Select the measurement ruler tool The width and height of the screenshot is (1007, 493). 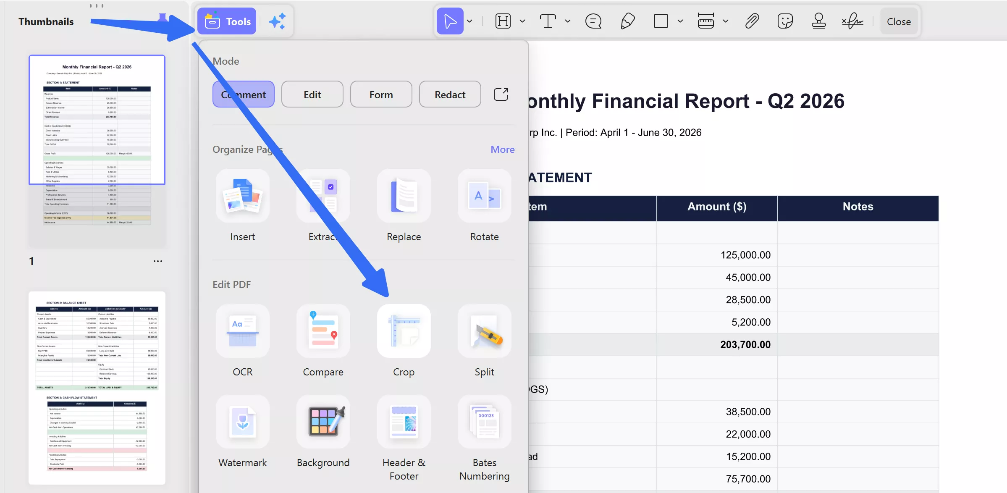pyautogui.click(x=705, y=21)
